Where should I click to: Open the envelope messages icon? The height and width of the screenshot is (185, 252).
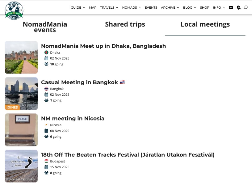pos(231,7)
